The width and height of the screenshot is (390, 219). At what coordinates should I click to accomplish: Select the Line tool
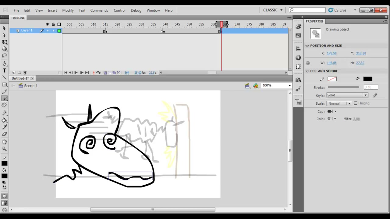point(4,78)
